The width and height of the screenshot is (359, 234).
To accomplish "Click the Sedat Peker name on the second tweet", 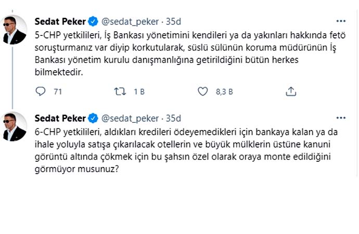I will [x=60, y=118].
